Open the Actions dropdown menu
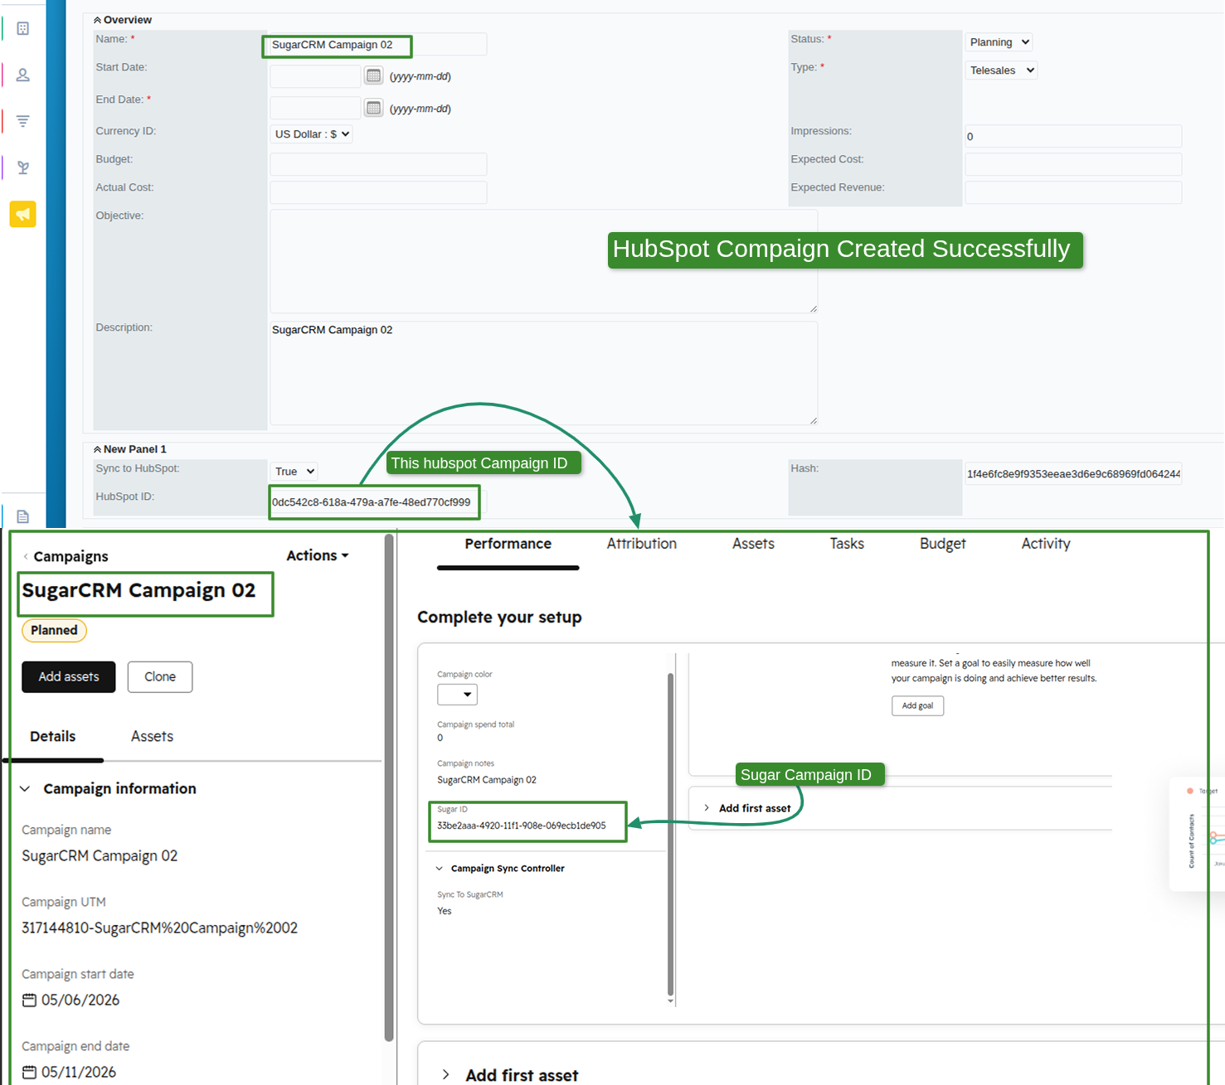Screen dimensions: 1225x1085 tap(318, 555)
